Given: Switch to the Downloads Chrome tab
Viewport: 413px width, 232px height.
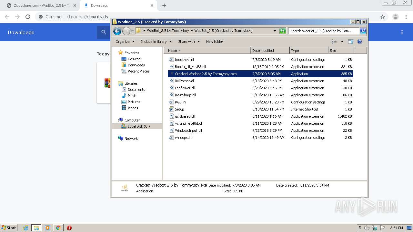Looking at the screenshot, I should point(118,5).
